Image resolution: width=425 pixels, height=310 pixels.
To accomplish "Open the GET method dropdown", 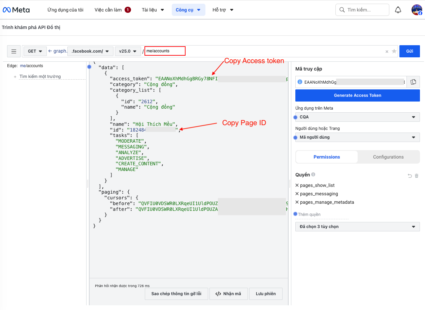I will [x=35, y=51].
